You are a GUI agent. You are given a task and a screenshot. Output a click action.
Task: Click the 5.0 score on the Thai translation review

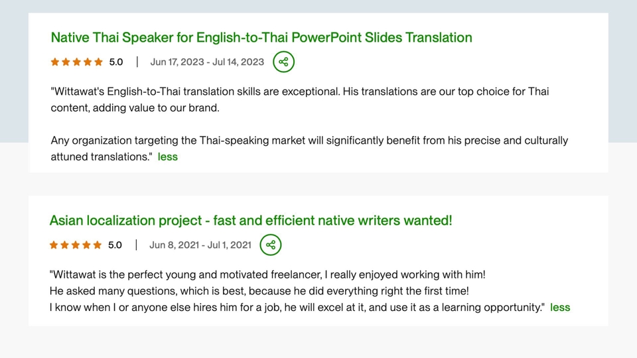[x=116, y=62]
